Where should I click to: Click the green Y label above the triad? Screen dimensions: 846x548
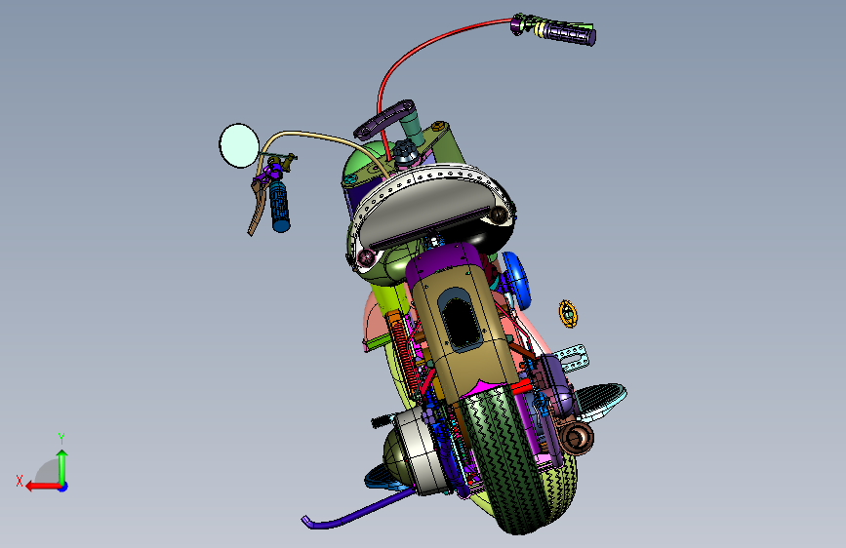click(61, 438)
